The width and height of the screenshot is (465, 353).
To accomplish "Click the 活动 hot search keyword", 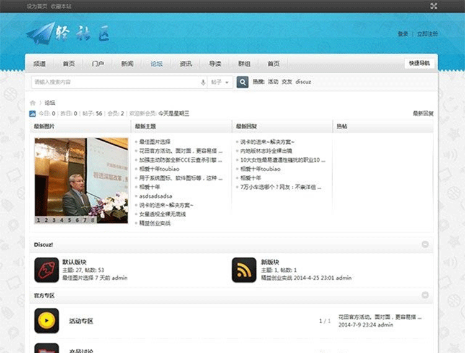I will tap(273, 82).
